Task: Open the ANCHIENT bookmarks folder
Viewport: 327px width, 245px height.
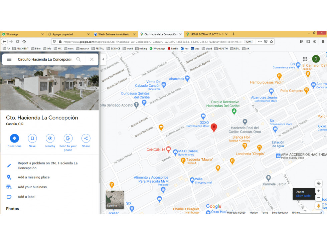Action: coord(20,48)
